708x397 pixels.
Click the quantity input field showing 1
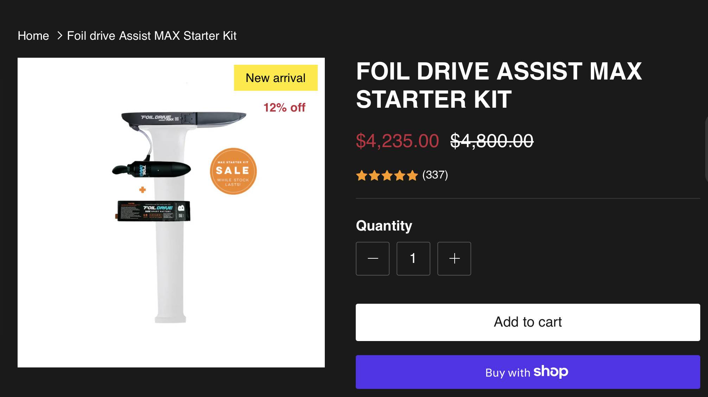413,259
